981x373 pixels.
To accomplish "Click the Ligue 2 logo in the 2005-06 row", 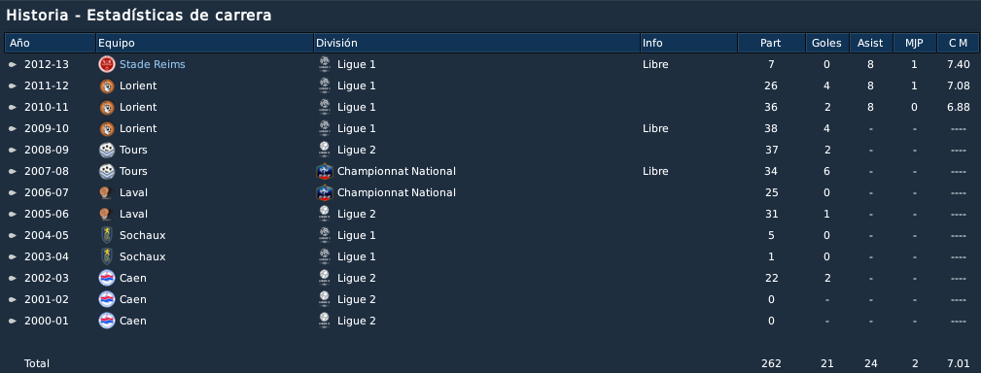I will [x=325, y=214].
